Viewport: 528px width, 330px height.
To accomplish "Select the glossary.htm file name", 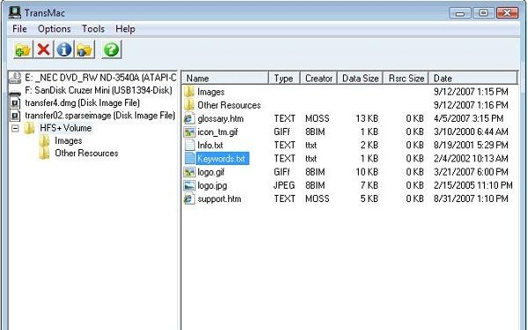I will (220, 118).
